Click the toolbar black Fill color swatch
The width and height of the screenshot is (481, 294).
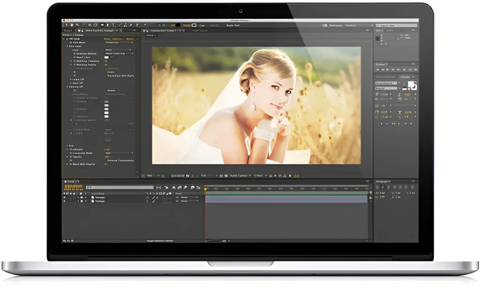coord(178,25)
